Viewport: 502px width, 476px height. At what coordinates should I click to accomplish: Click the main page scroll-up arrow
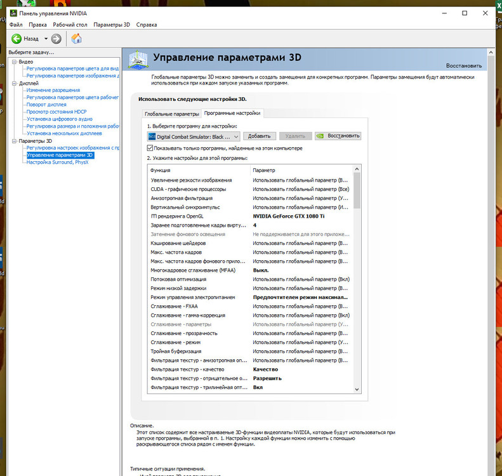491,52
